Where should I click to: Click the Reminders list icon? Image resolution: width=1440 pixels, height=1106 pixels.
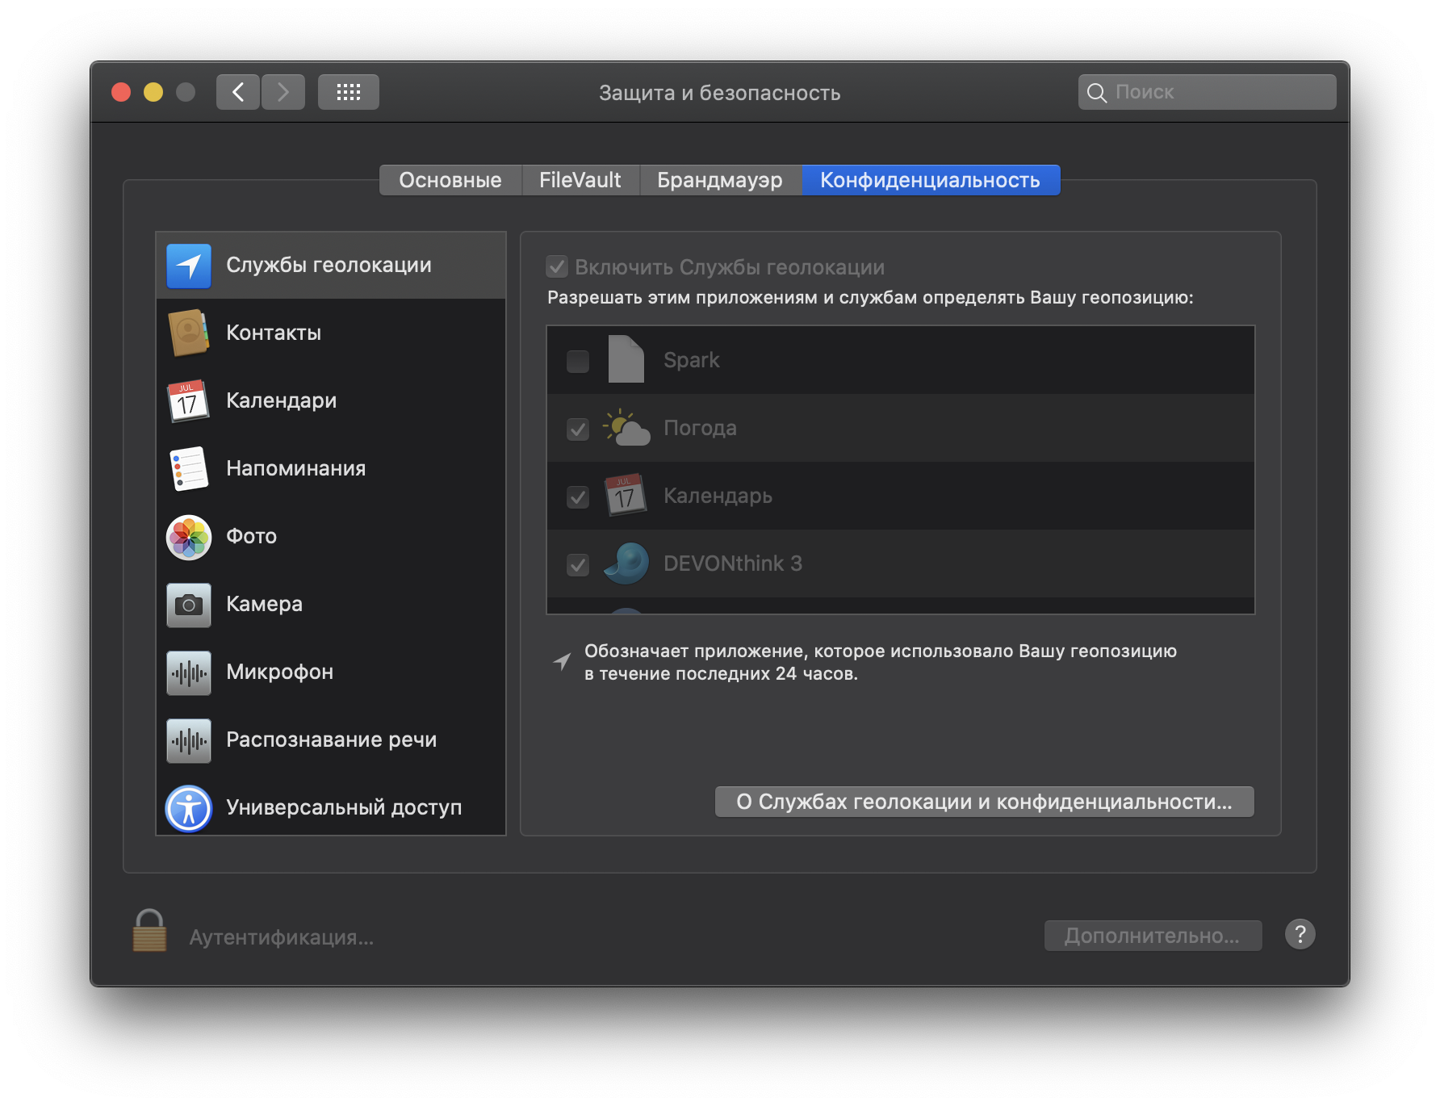pos(189,469)
